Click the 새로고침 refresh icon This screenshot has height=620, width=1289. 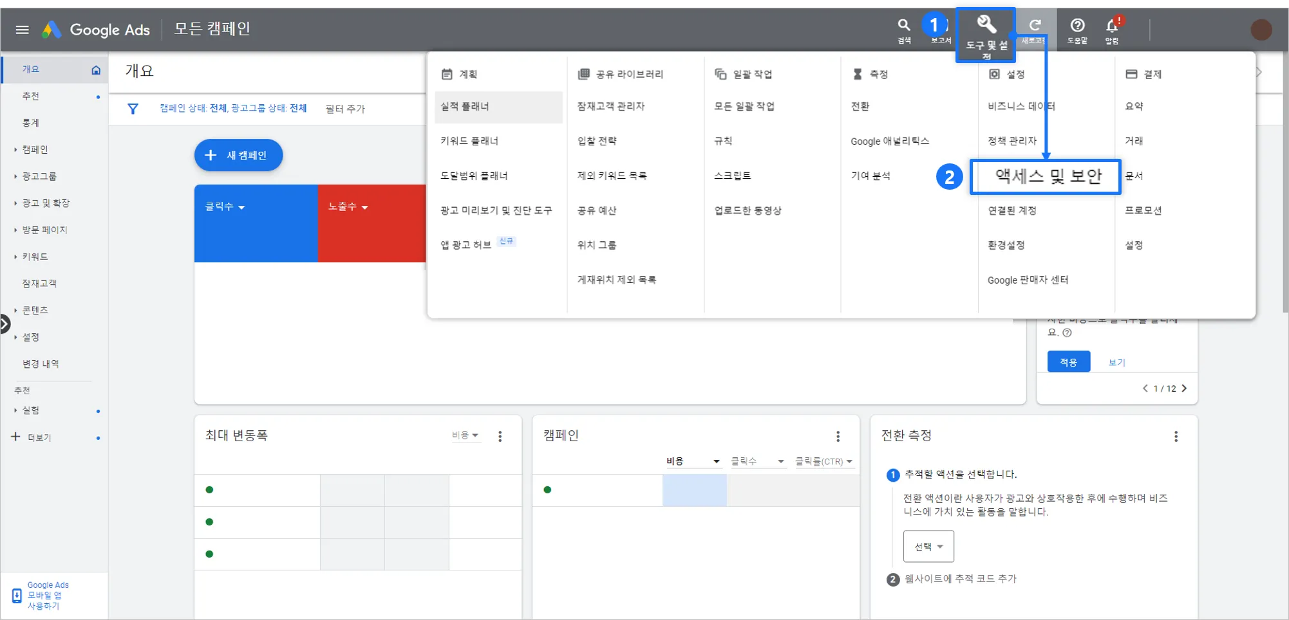click(1035, 25)
